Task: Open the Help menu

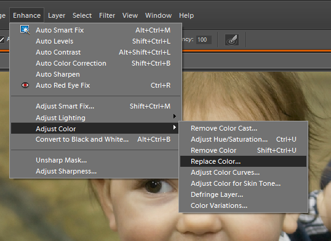Action: 186,15
